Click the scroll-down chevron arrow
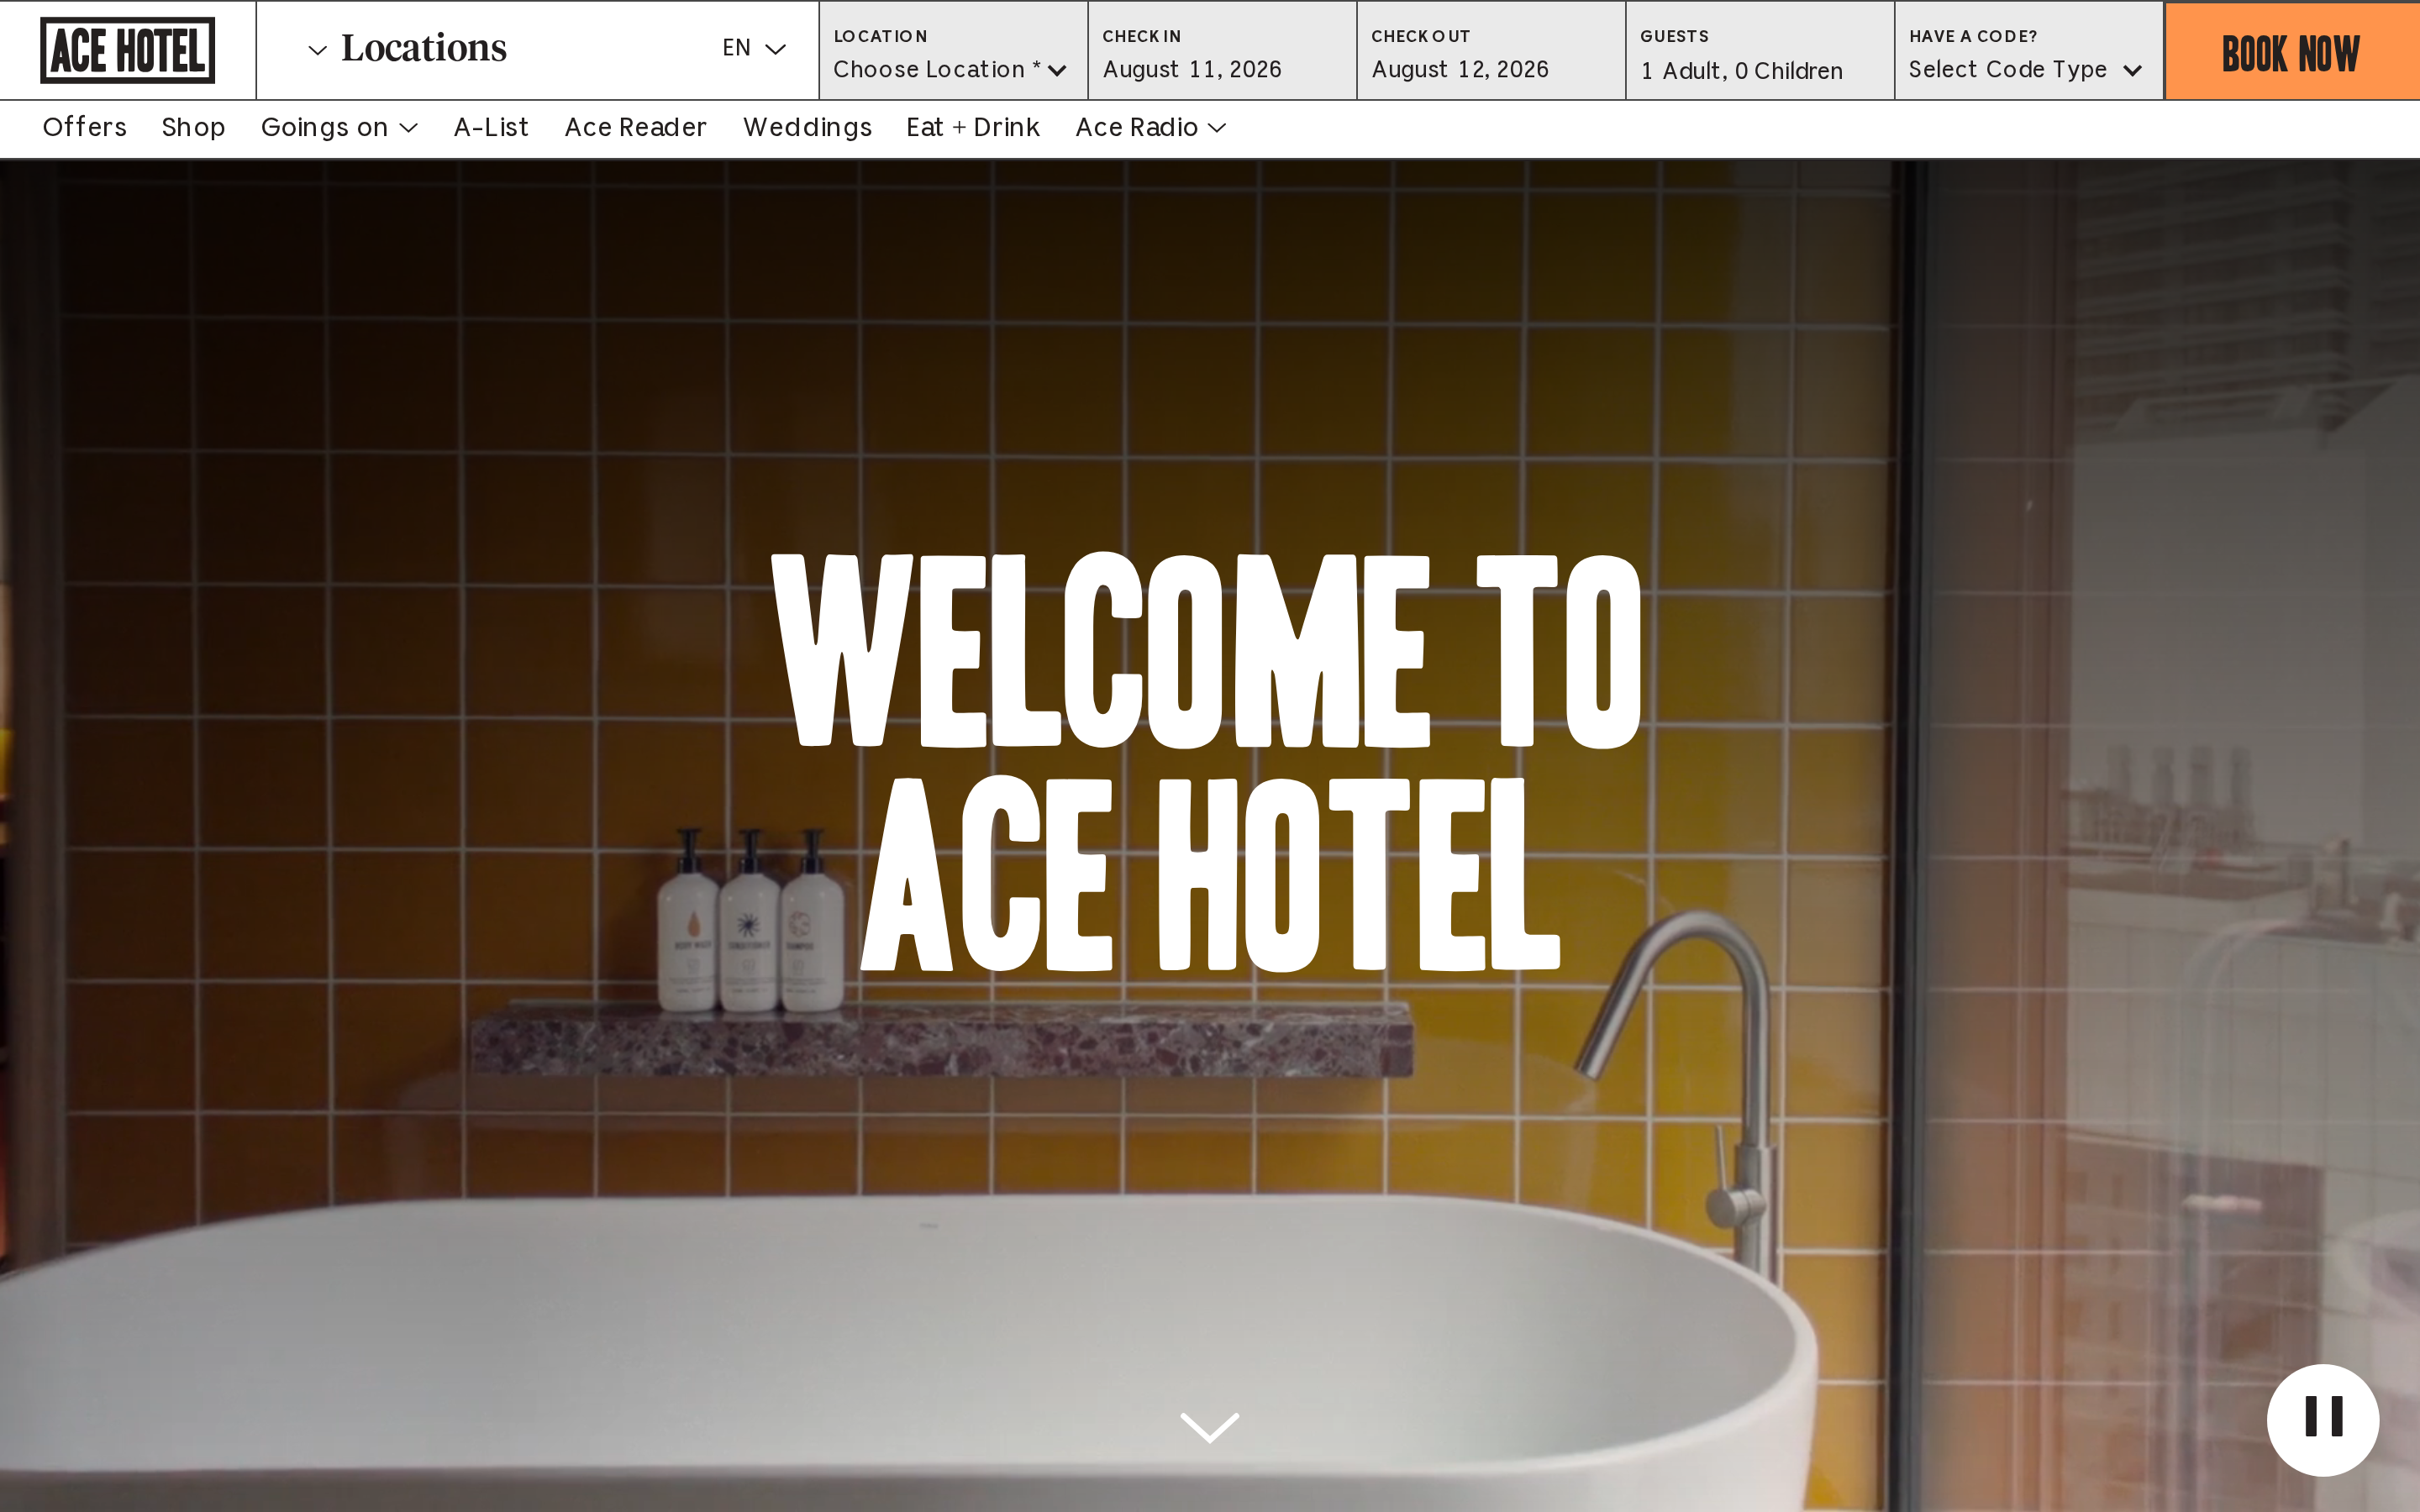 click(1210, 1427)
